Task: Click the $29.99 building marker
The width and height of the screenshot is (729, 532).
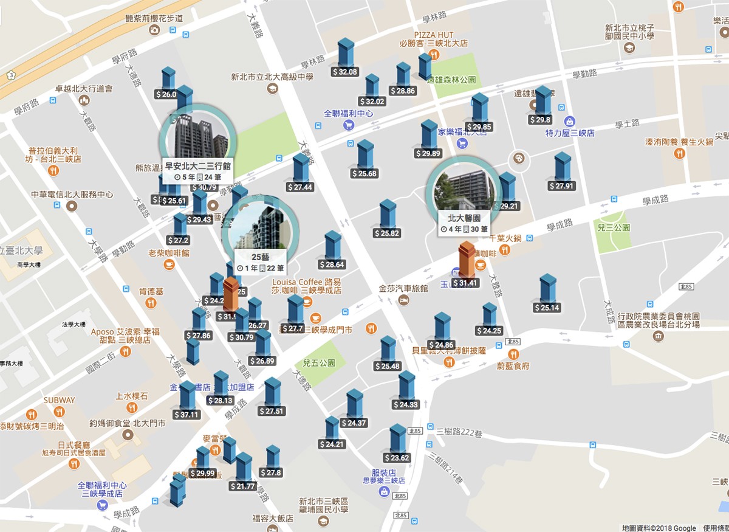Action: (202, 462)
